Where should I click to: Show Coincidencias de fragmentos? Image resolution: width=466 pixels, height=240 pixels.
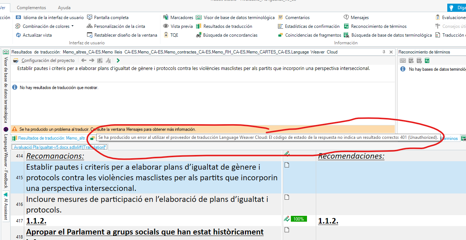click(310, 35)
